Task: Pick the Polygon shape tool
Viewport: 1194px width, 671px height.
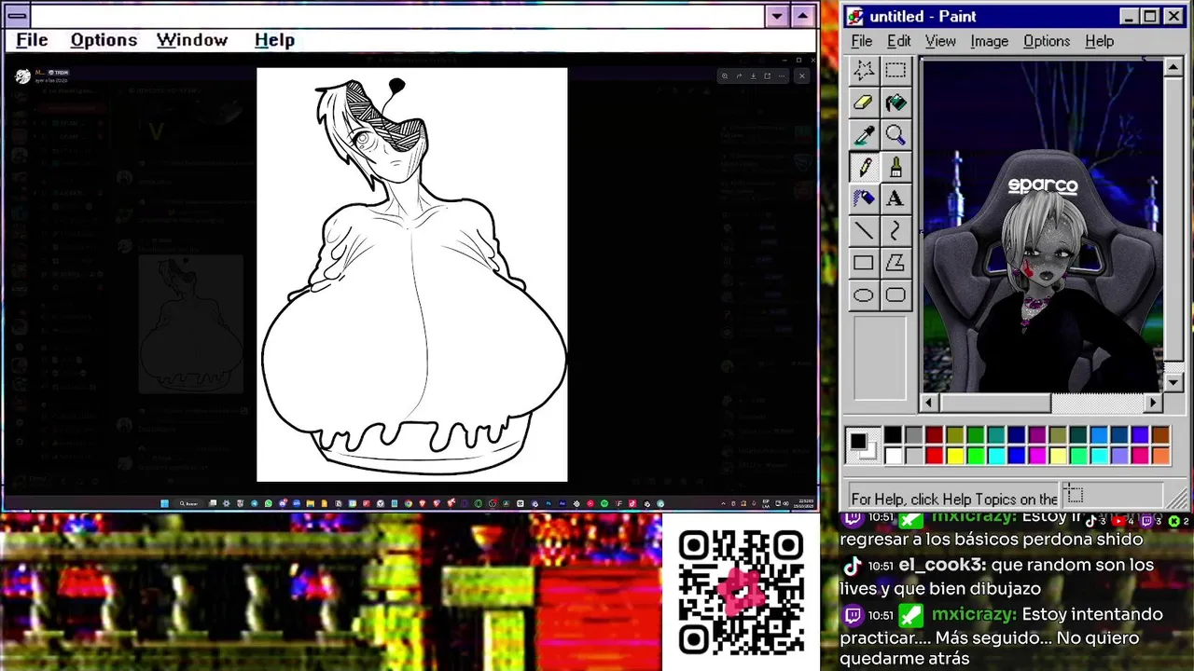Action: tap(895, 263)
